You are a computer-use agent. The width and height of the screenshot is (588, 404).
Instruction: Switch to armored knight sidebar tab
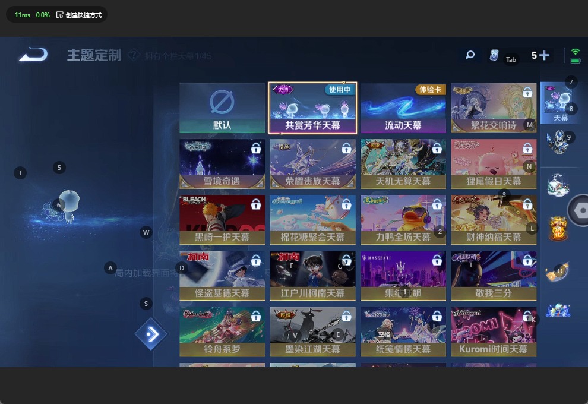pos(558,142)
